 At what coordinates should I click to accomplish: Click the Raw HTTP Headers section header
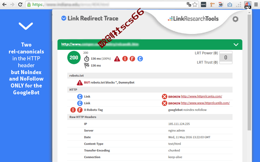coord(150,117)
